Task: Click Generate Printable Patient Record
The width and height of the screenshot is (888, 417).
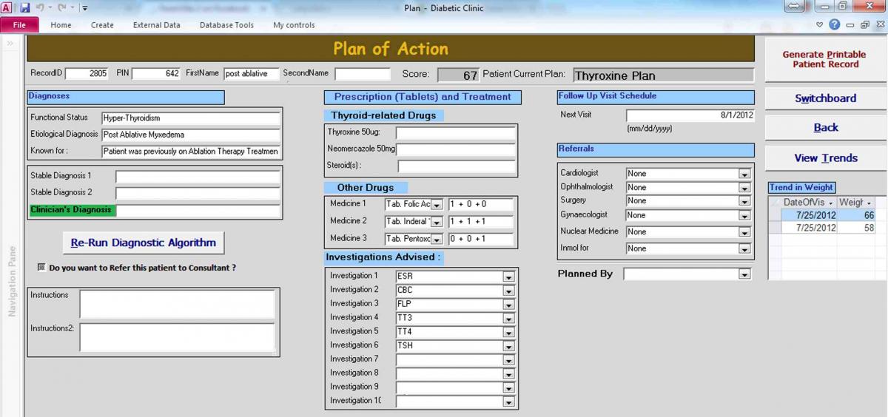Action: [x=825, y=59]
